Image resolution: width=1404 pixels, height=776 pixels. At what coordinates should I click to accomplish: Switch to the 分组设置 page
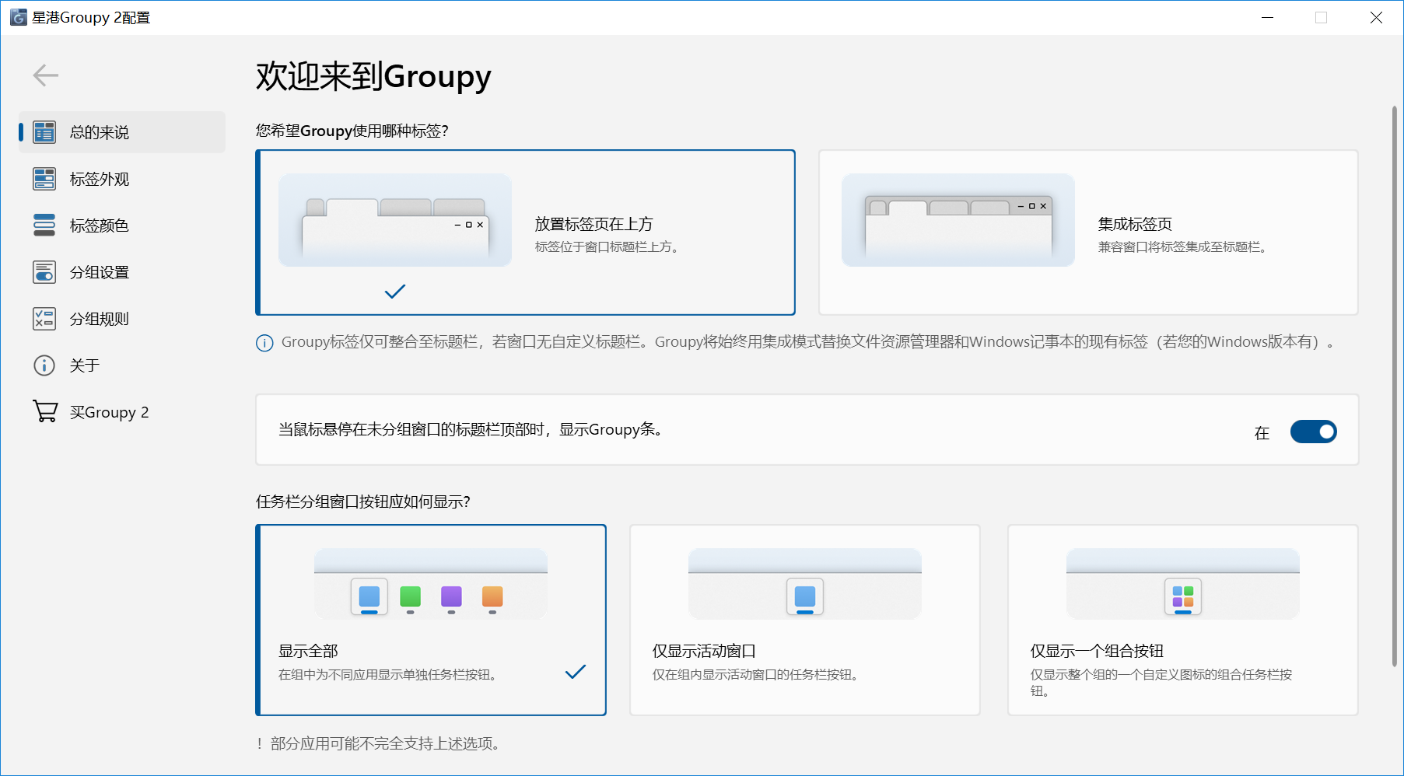[x=122, y=272]
